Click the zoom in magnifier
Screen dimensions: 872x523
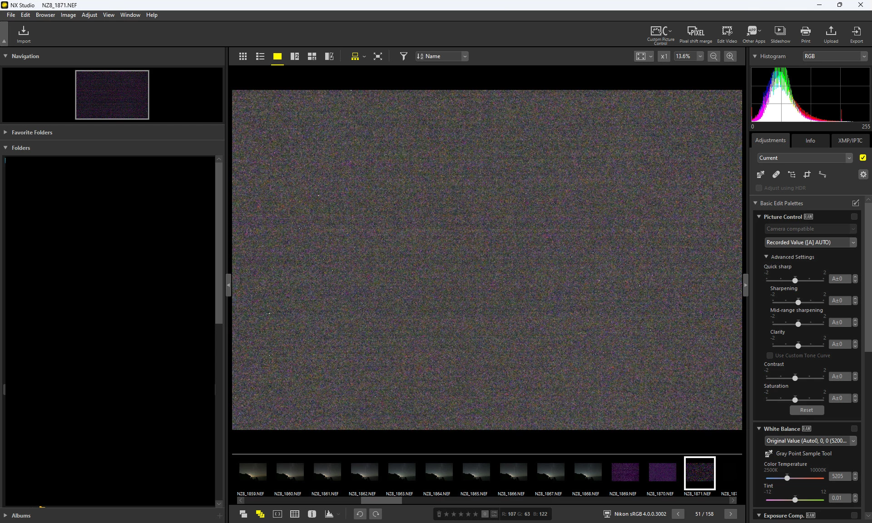click(x=730, y=56)
